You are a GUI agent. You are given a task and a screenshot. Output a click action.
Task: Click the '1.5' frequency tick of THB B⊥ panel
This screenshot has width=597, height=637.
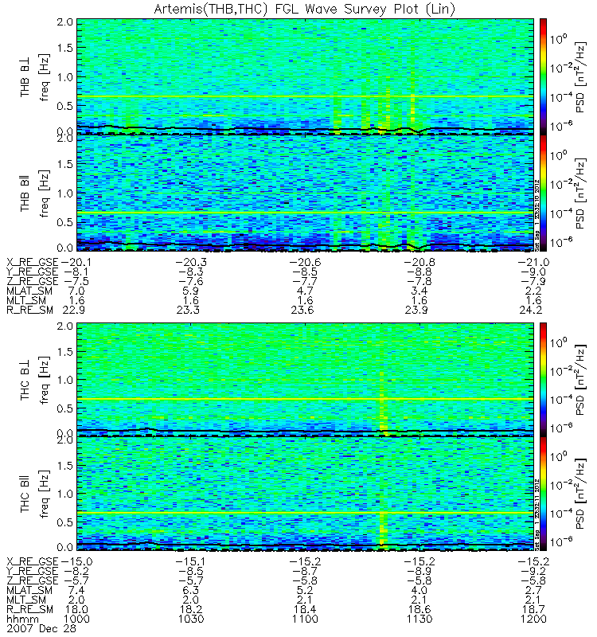click(x=65, y=48)
